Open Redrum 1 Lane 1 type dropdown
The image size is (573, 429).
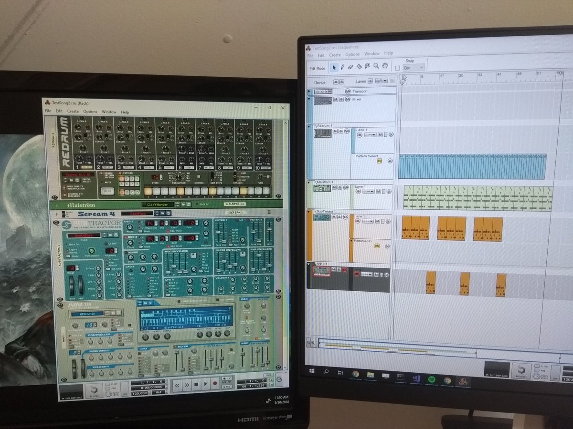[370, 135]
